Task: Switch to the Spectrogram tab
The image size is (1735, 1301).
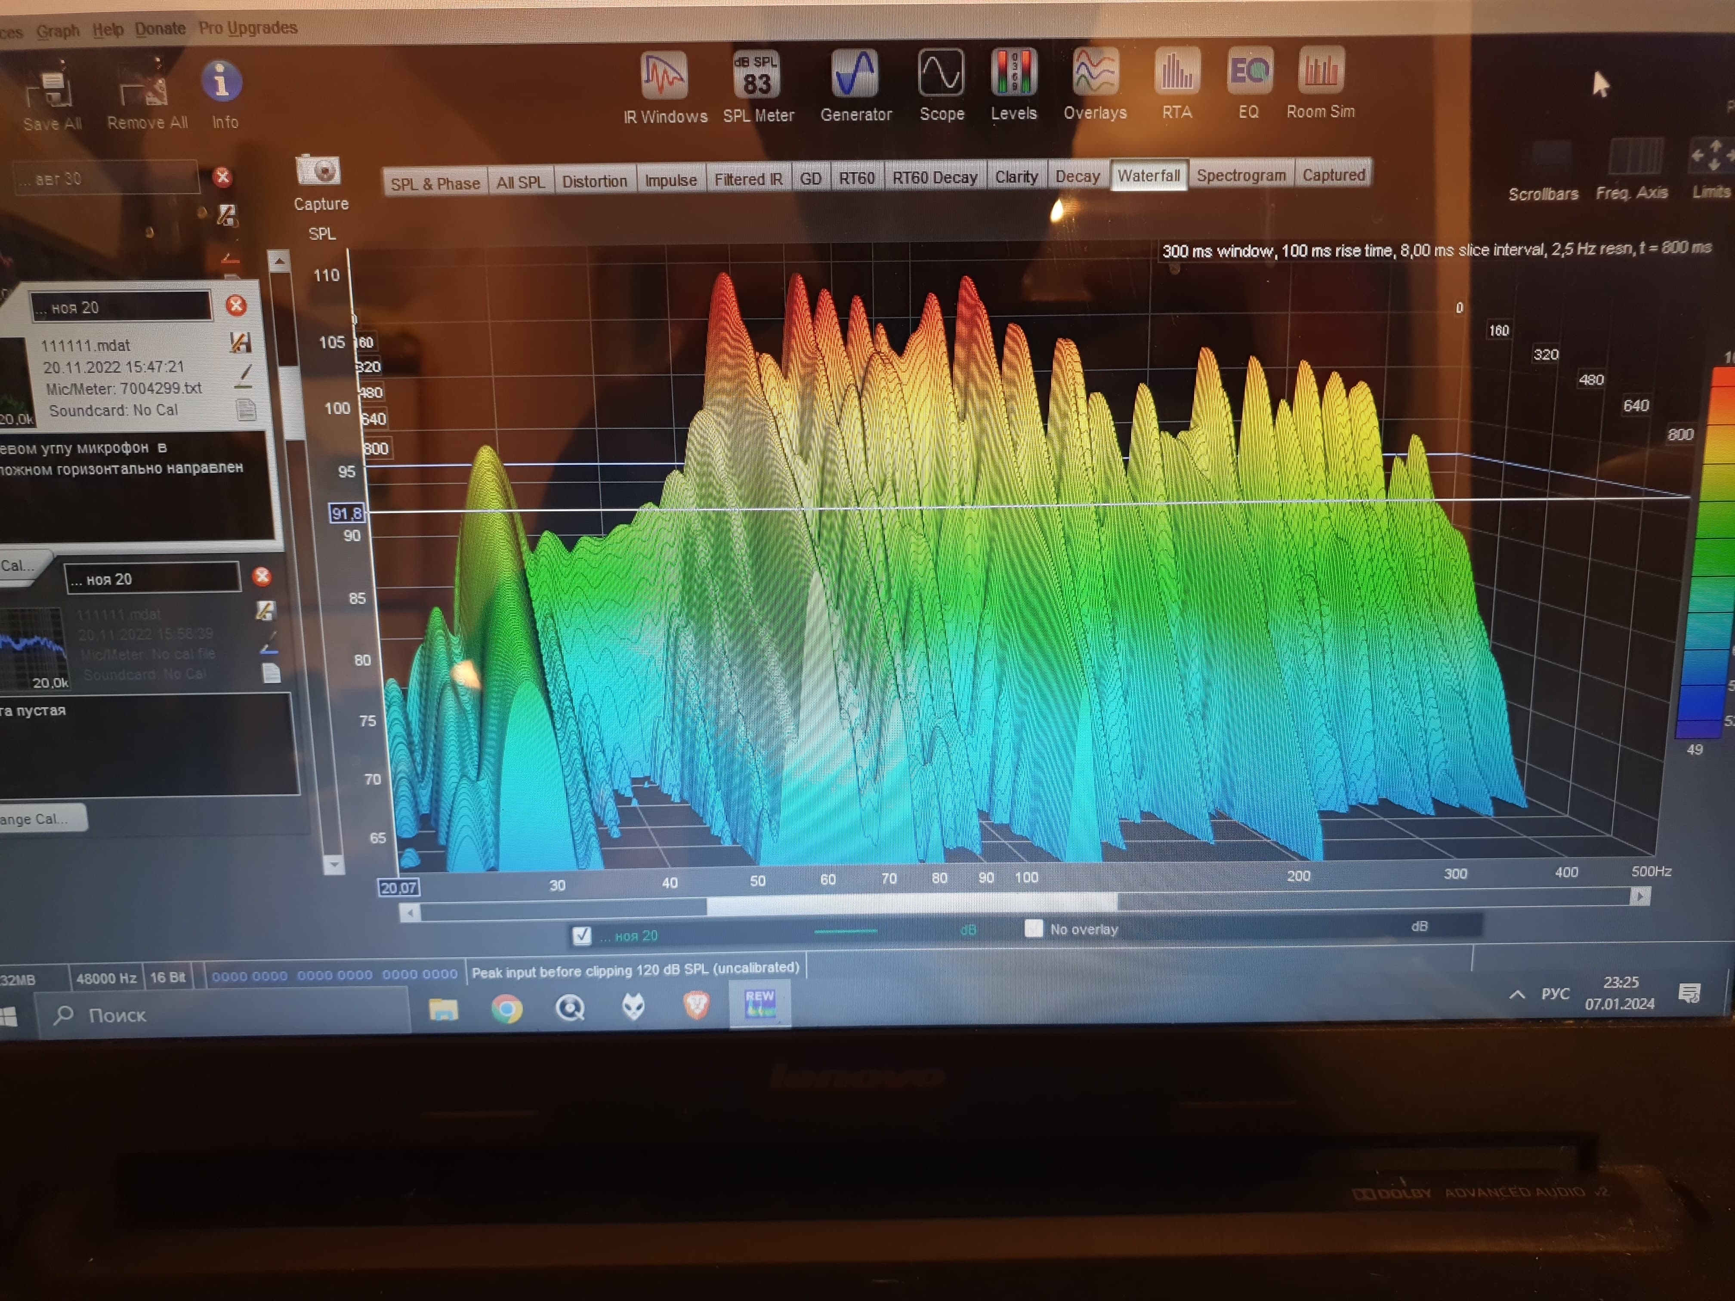Action: tap(1240, 176)
